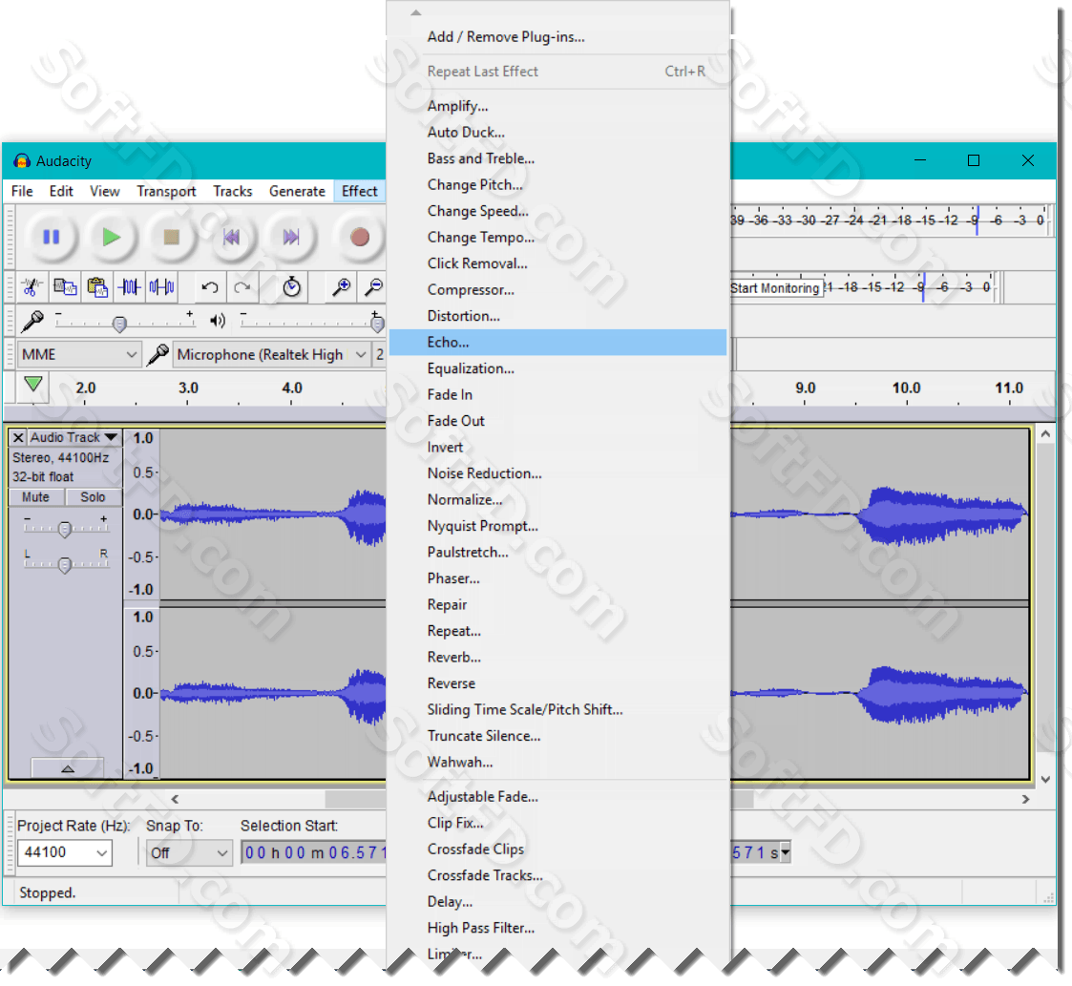This screenshot has width=1072, height=986.
Task: Select Noise Reduction... effect
Action: [557, 473]
